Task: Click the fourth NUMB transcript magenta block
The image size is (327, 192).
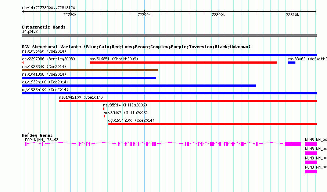Action: tap(311, 172)
